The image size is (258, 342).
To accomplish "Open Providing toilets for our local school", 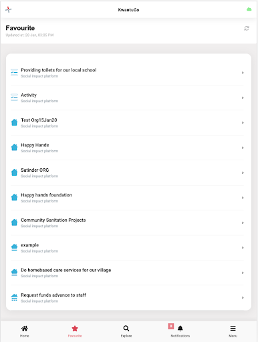I will pyautogui.click(x=127, y=73).
